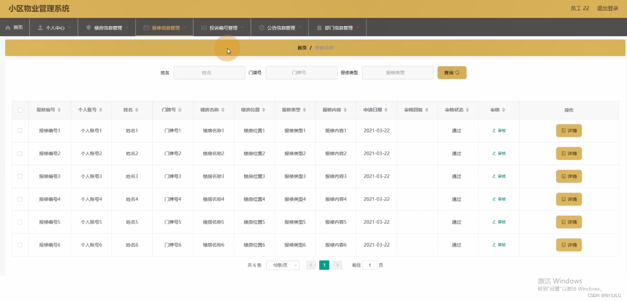Click 审核 edit icon for 报修编号6

[x=494, y=245]
